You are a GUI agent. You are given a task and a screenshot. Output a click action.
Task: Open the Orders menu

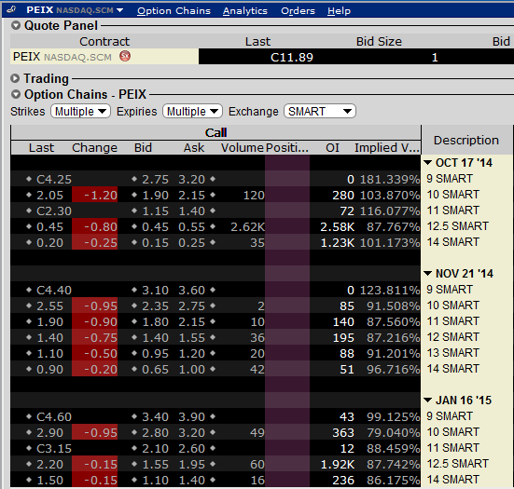click(x=298, y=11)
